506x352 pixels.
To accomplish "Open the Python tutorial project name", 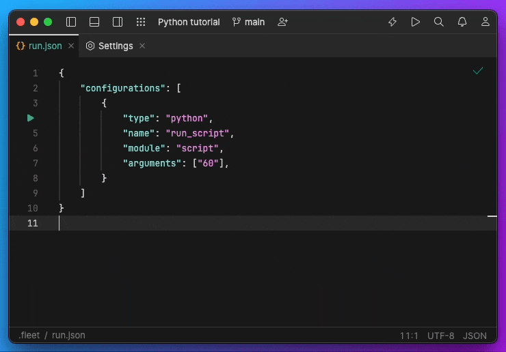I will pyautogui.click(x=189, y=23).
